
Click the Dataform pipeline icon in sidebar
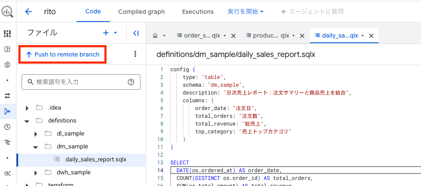[7, 111]
